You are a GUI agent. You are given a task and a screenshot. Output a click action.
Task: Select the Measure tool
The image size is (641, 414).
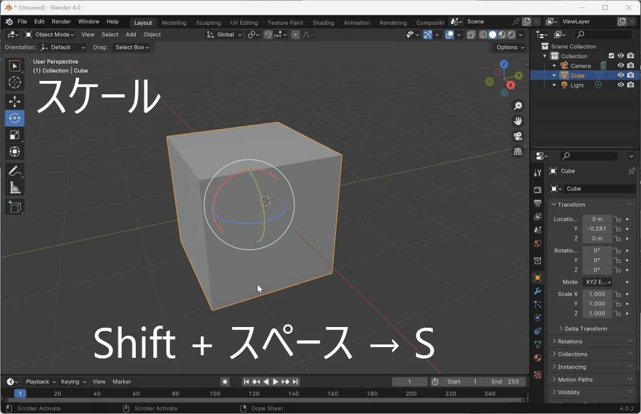pyautogui.click(x=15, y=188)
